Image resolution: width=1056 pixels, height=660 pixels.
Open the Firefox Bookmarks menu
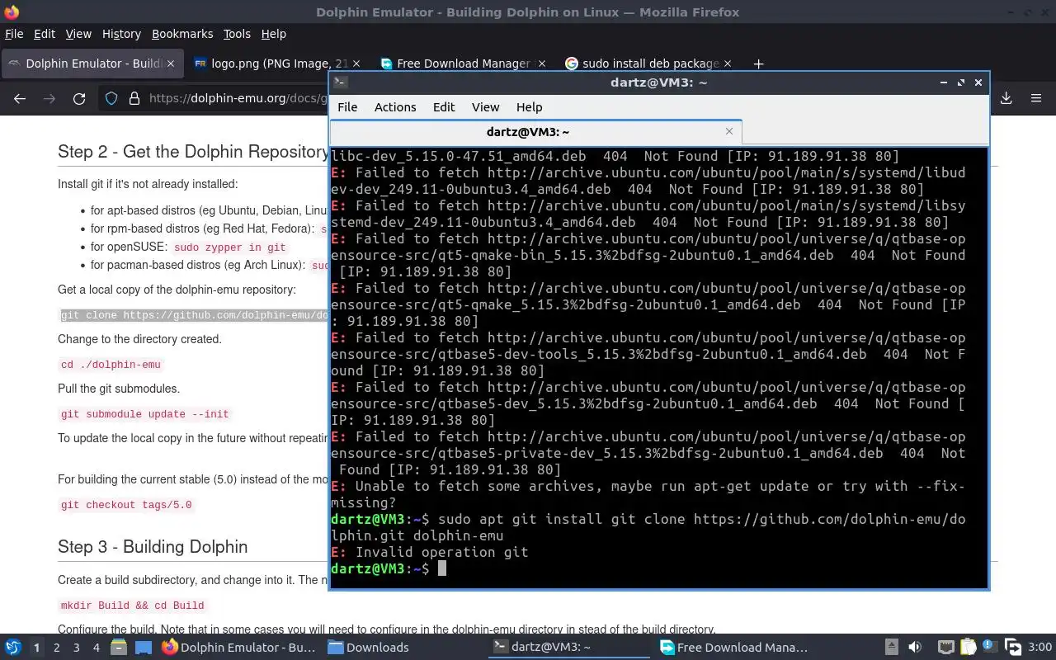click(x=182, y=34)
